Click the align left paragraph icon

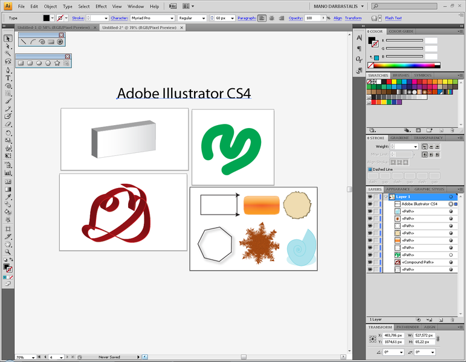pos(262,18)
